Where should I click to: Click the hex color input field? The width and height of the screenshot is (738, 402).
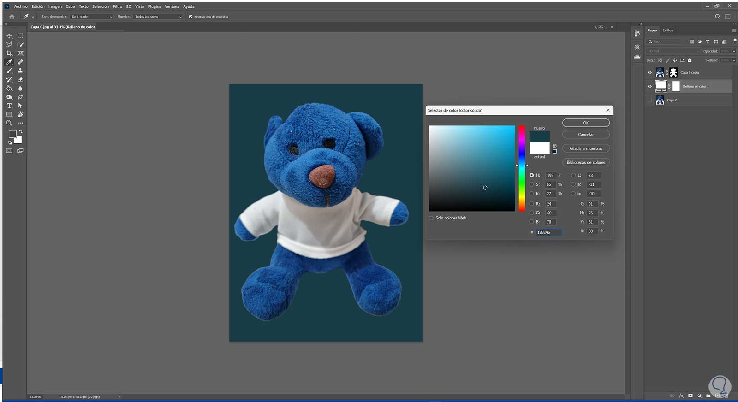point(548,232)
